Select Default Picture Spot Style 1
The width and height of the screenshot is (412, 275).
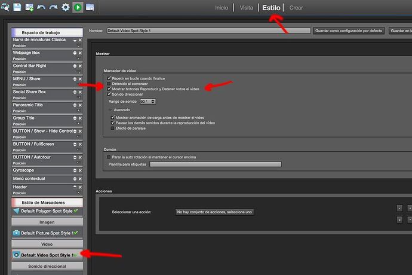point(47,233)
